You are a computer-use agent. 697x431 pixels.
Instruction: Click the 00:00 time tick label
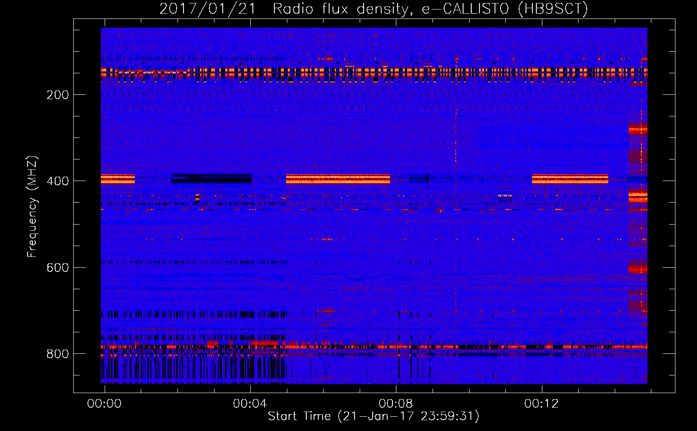click(104, 403)
